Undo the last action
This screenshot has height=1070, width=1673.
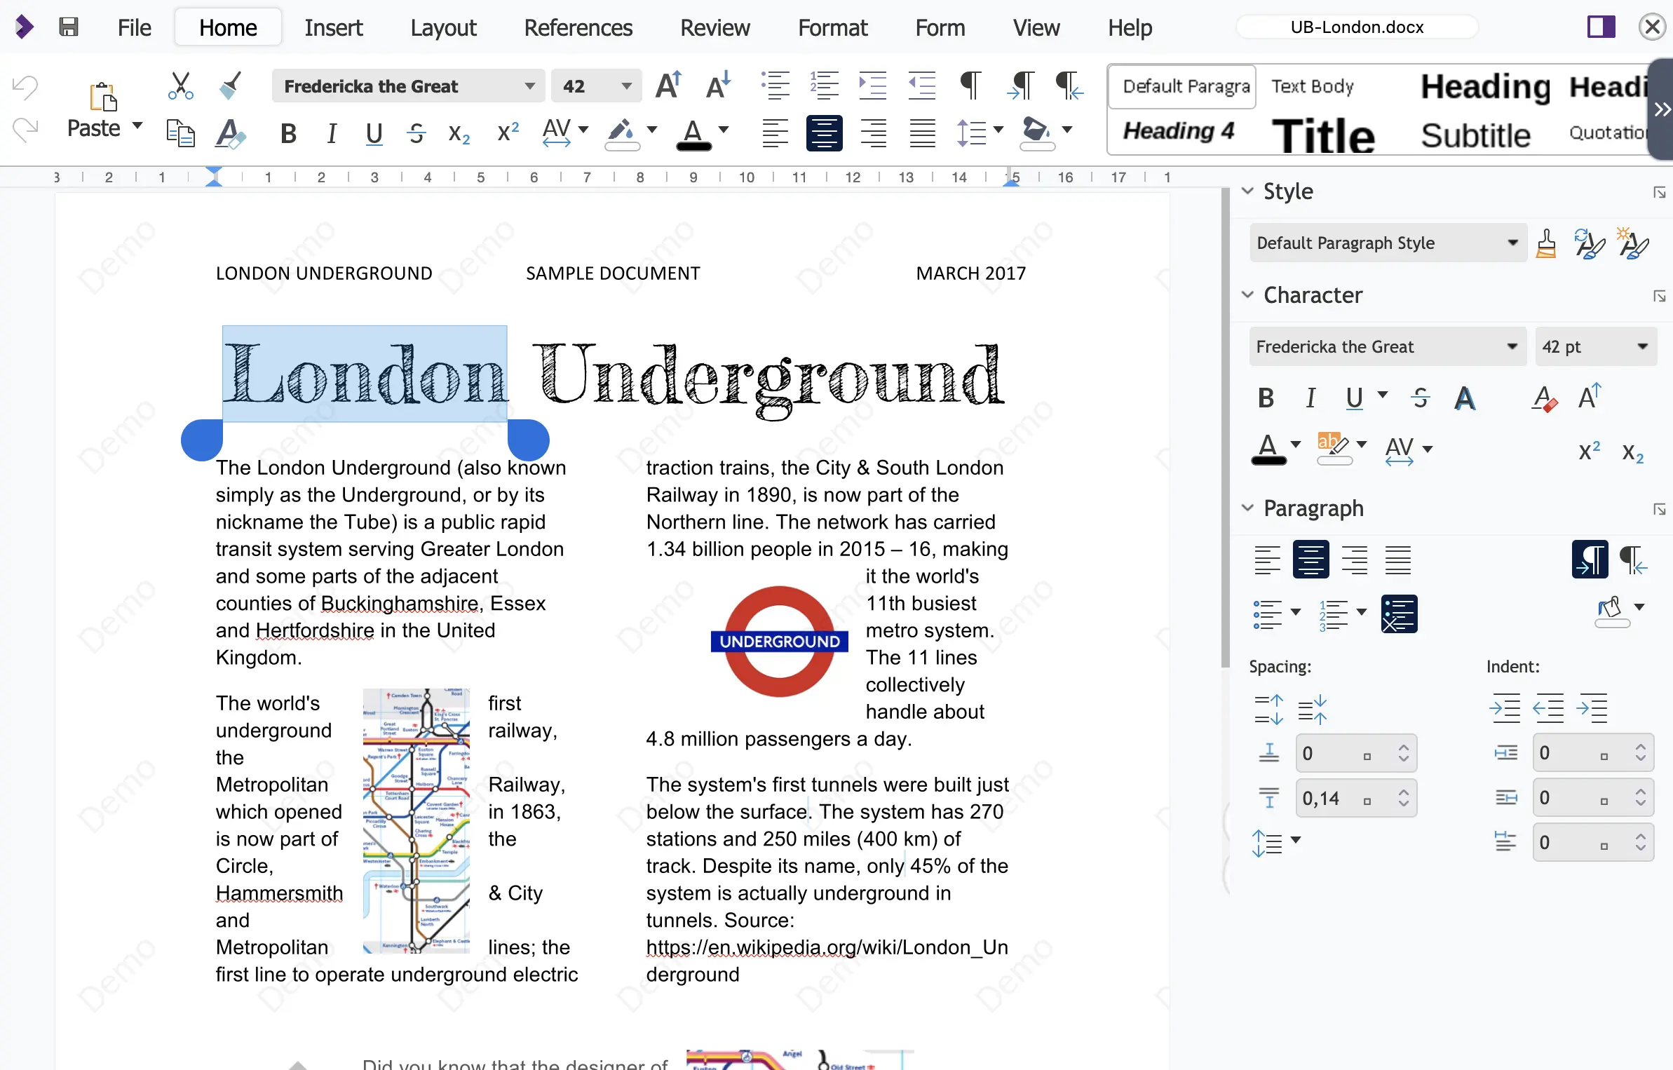click(25, 86)
